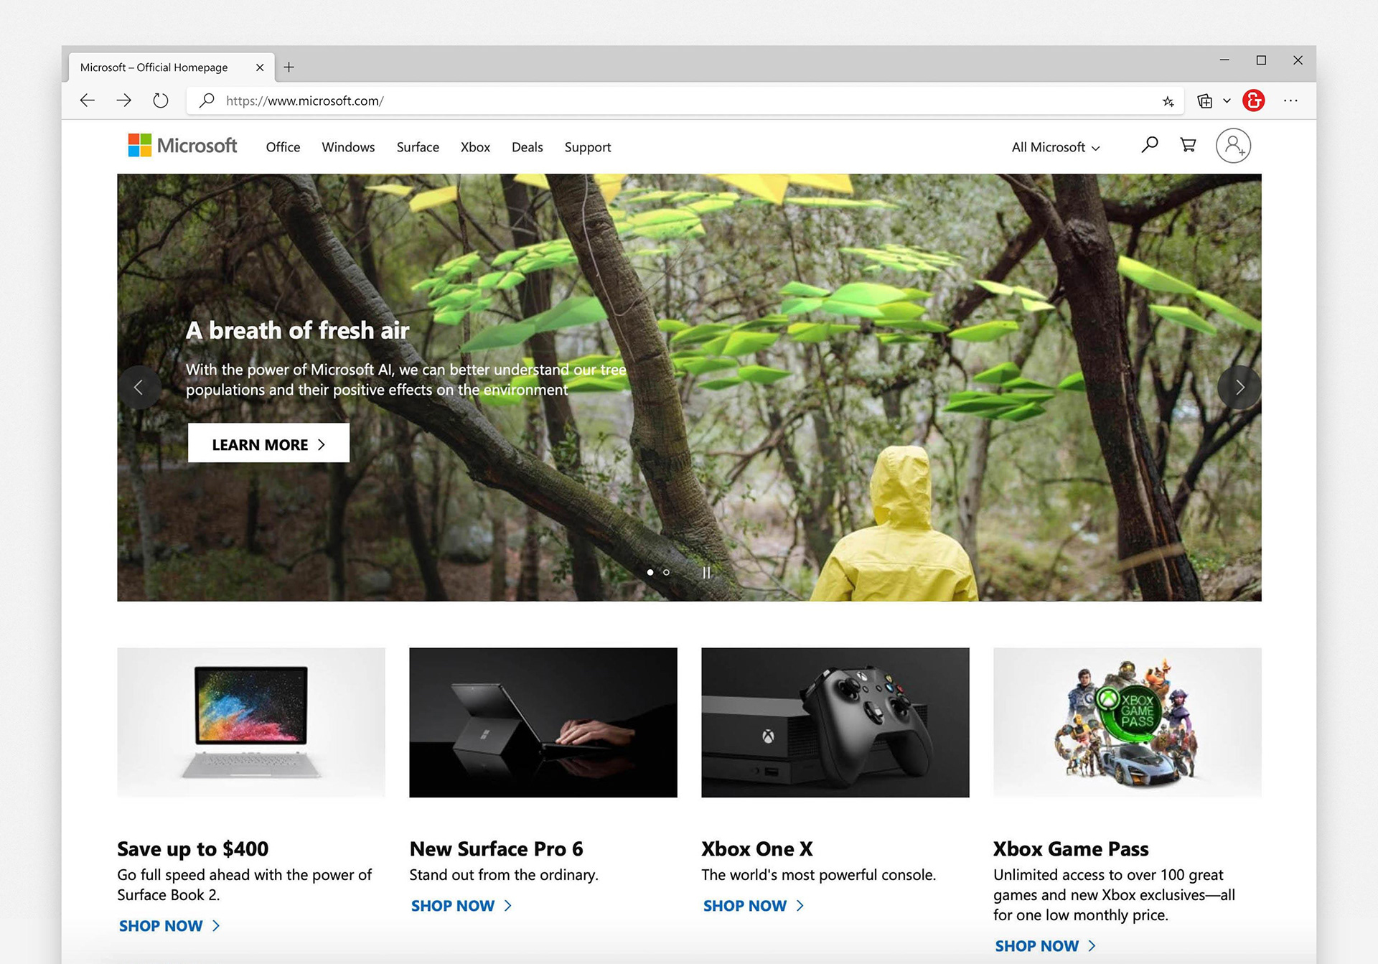
Task: Open the Deals nav menu item
Action: pos(527,147)
